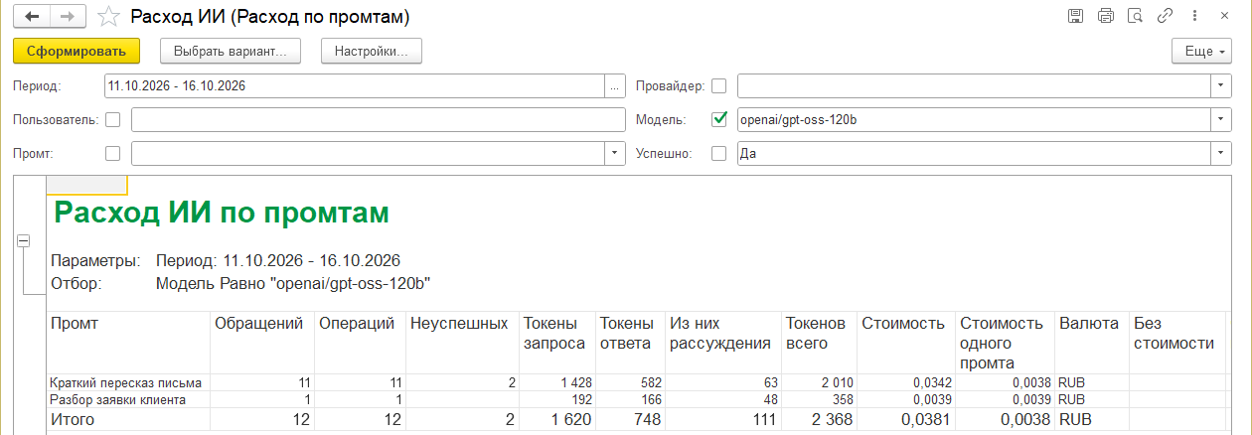The image size is (1252, 435).
Task: Select the Токенов всего column header
Action: click(x=819, y=342)
